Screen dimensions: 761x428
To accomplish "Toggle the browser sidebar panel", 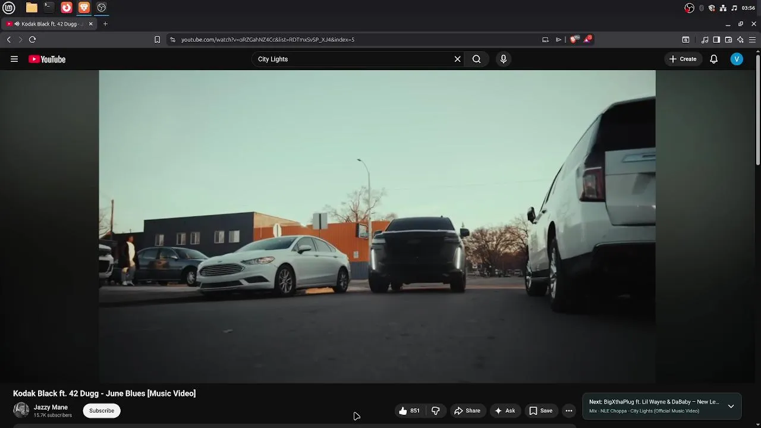I will [x=716, y=40].
